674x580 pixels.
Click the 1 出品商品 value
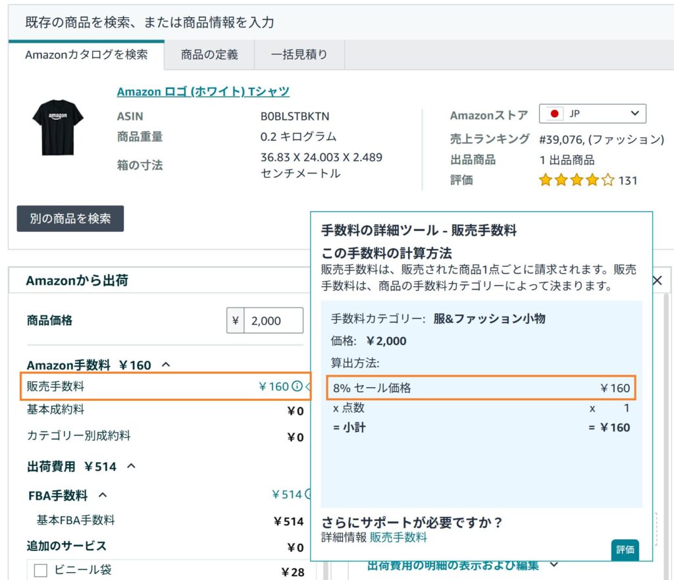567,160
